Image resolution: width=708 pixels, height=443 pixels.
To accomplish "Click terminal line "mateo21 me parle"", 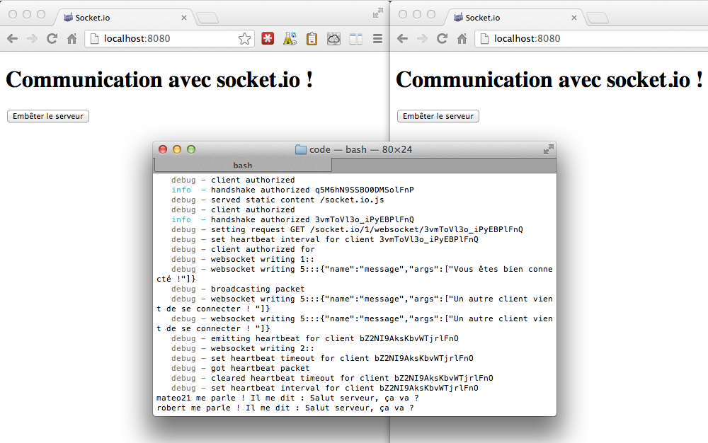I will [x=287, y=398].
